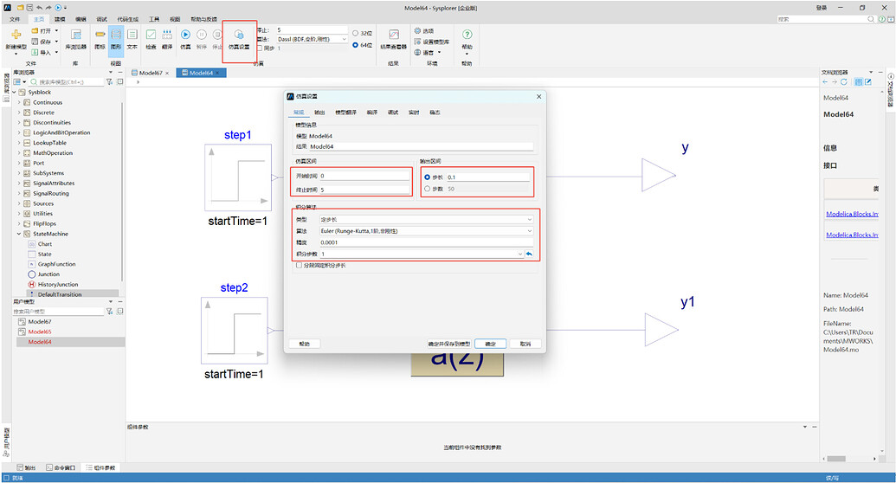Click the 新建模型 new model icon
Image resolution: width=896 pixels, height=483 pixels.
pyautogui.click(x=16, y=39)
